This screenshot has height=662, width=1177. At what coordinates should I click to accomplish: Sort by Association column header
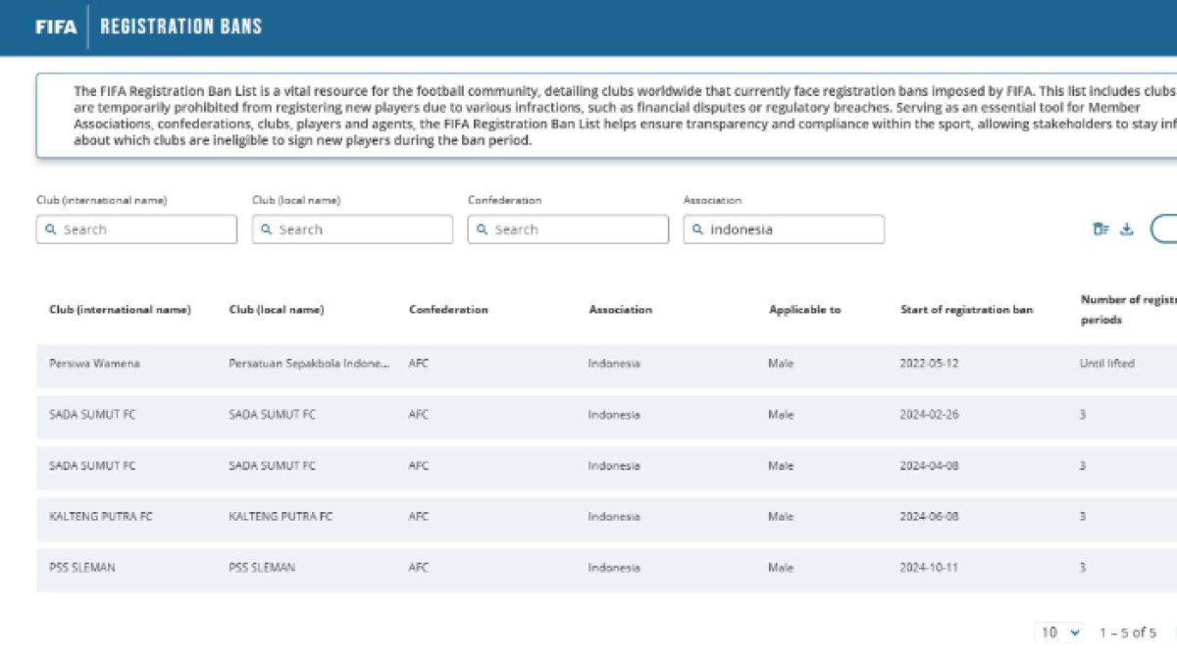click(620, 310)
